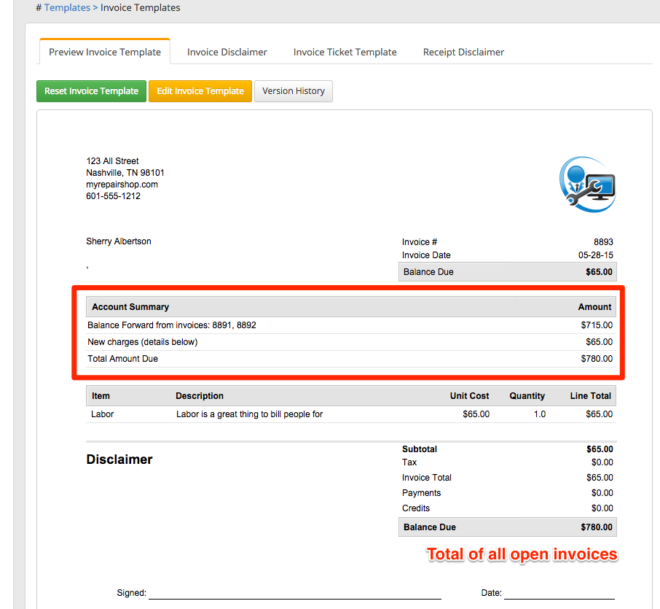Screen dimensions: 660x609
Task: Open Version History
Action: click(x=293, y=91)
